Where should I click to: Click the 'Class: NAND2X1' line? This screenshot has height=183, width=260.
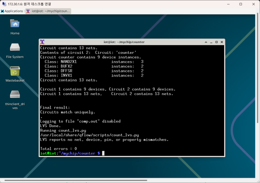click(94, 62)
